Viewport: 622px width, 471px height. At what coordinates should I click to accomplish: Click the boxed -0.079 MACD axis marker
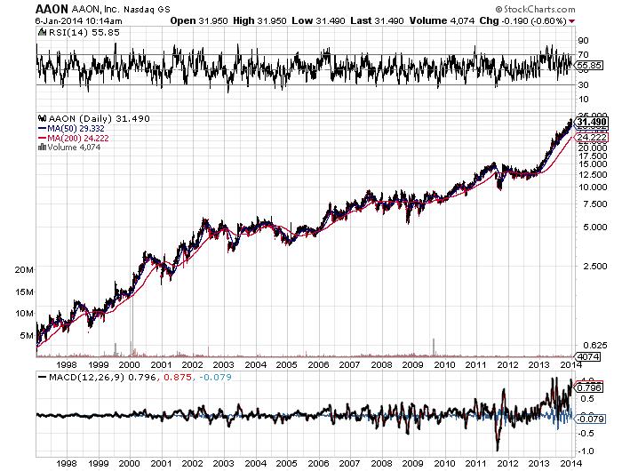click(x=589, y=419)
